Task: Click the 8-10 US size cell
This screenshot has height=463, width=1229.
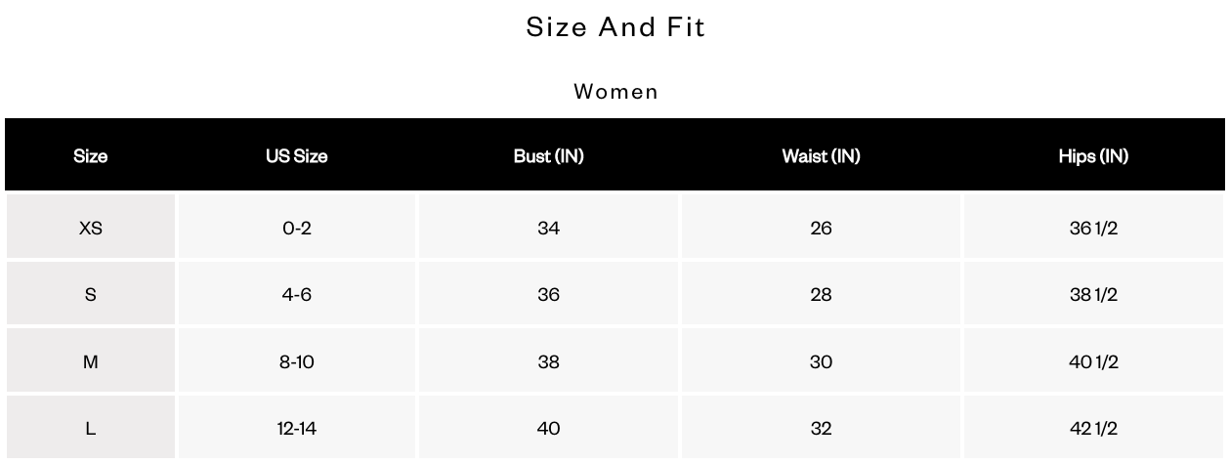Action: [x=296, y=361]
